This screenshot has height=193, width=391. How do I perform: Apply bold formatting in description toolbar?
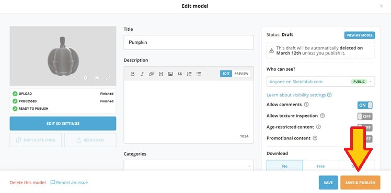(x=133, y=74)
